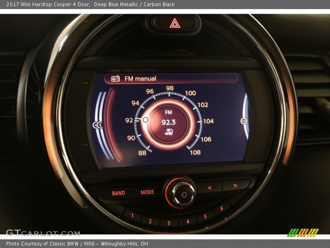Tap the right-edge arrow circle icon
Image resolution: width=330 pixels, height=248 pixels.
244,121
